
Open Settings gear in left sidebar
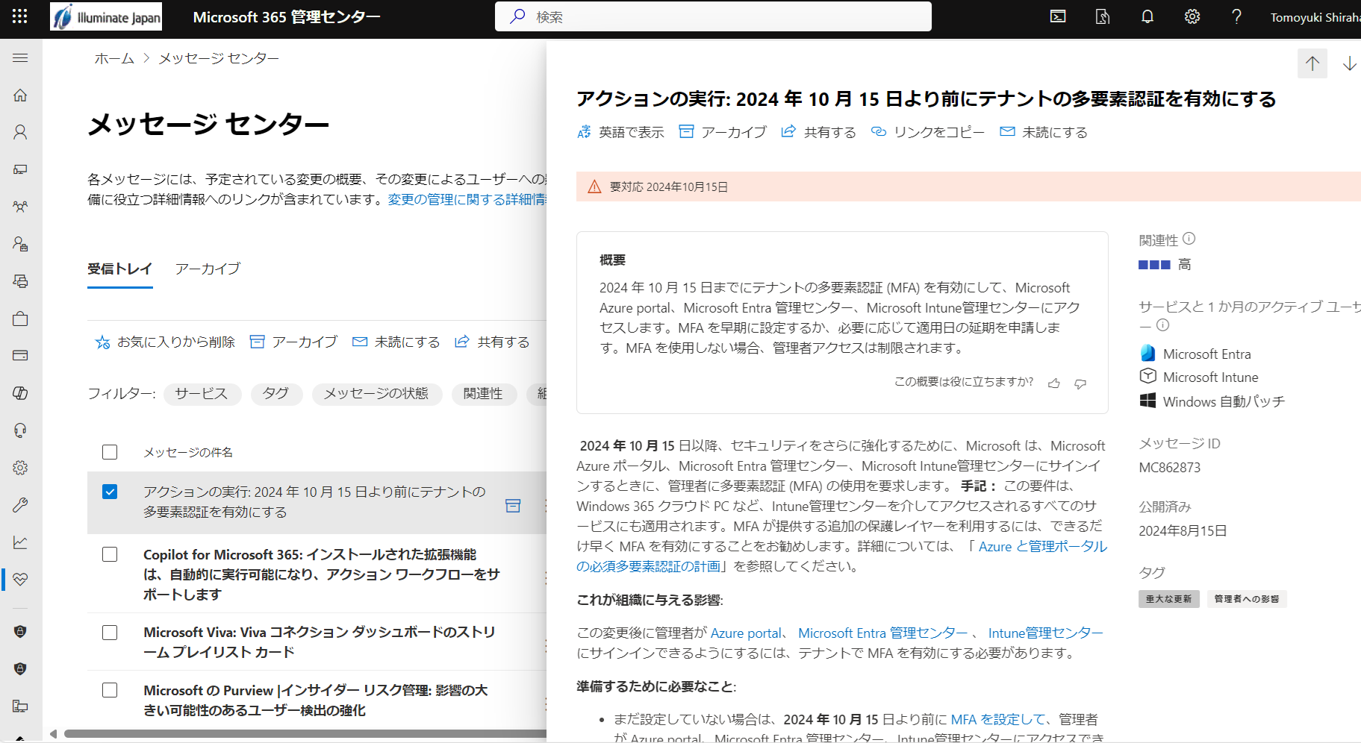pyautogui.click(x=20, y=468)
